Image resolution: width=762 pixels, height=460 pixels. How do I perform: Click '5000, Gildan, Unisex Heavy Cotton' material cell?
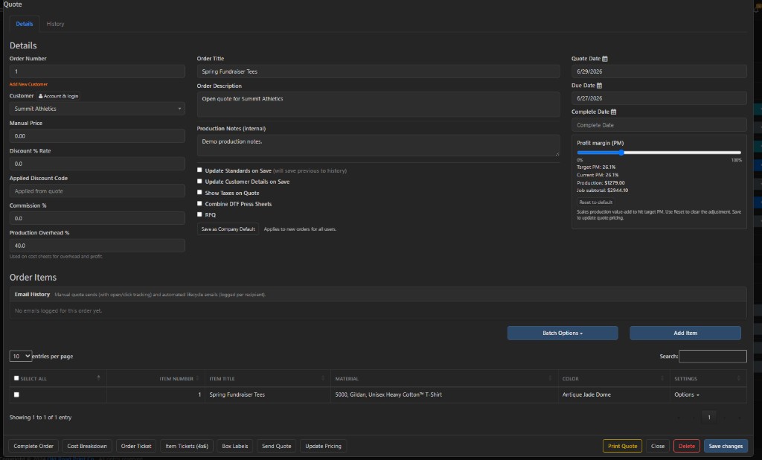[444, 394]
